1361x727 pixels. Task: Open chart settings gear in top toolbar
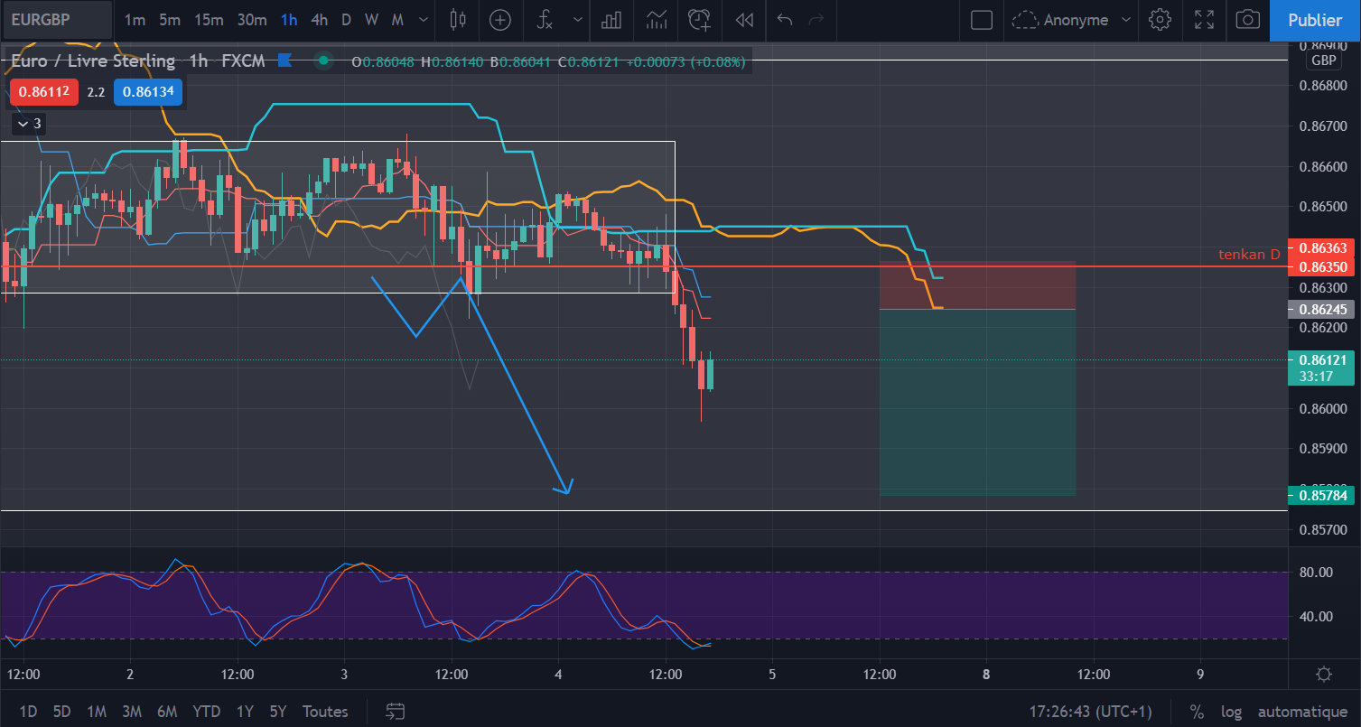click(1161, 20)
